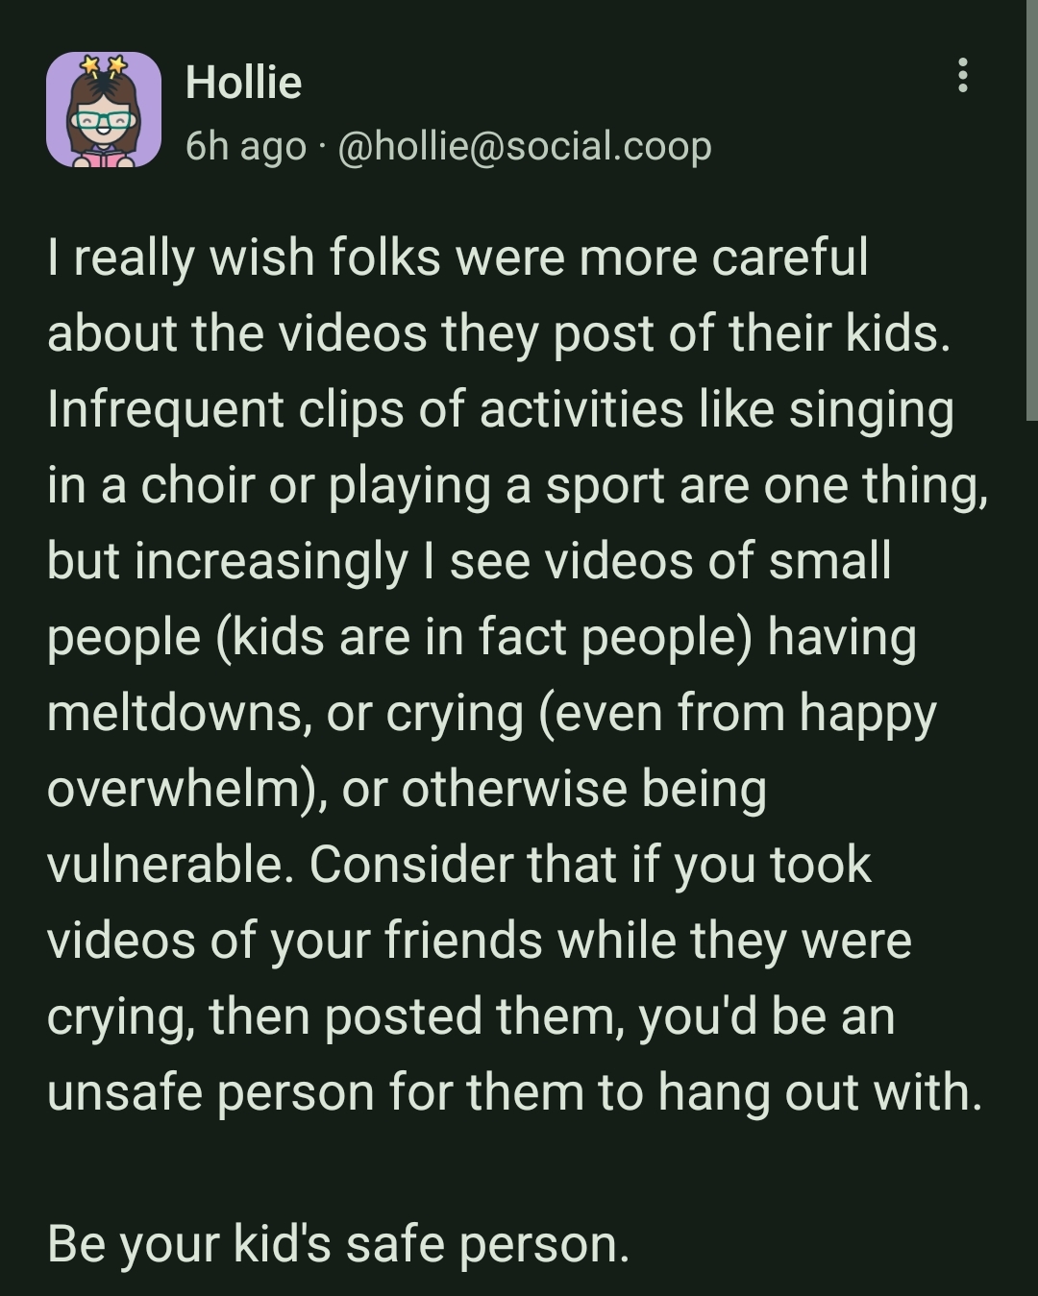
Task: Click the word "vulnerable." in the post
Action: [170, 864]
